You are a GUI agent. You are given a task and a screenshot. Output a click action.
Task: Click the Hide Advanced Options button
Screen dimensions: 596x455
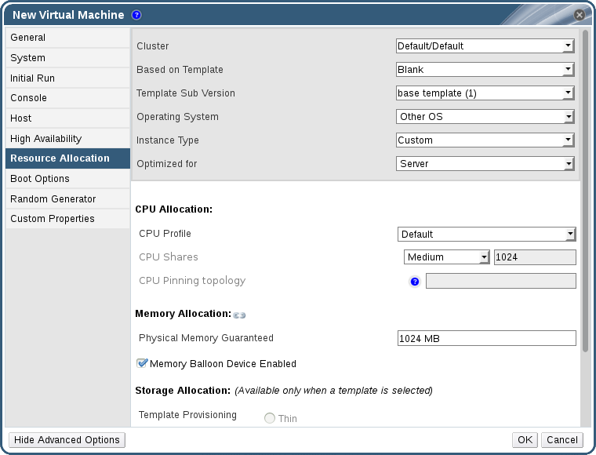coord(67,440)
